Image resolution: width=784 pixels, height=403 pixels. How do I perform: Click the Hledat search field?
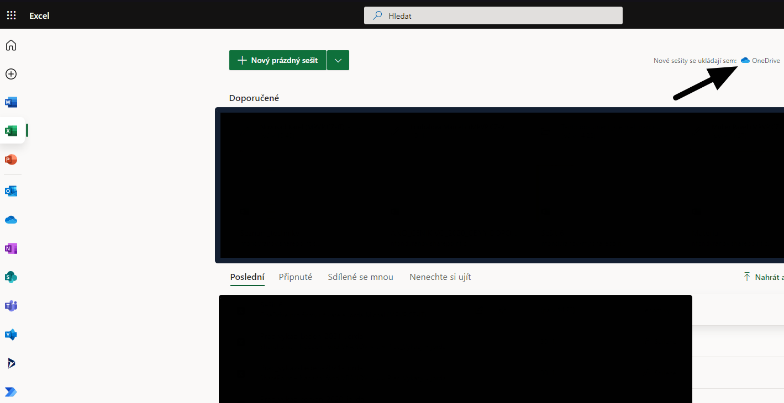tap(493, 15)
